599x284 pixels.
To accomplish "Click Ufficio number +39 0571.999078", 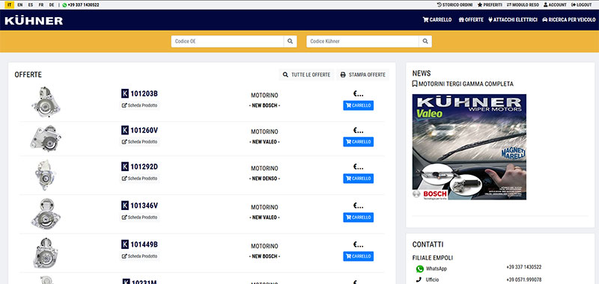I will pyautogui.click(x=523, y=280).
